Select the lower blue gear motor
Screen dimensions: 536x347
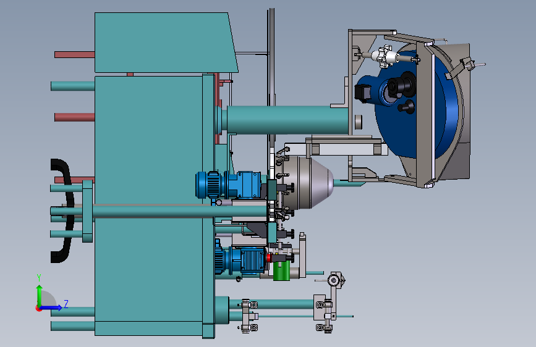pos(240,261)
